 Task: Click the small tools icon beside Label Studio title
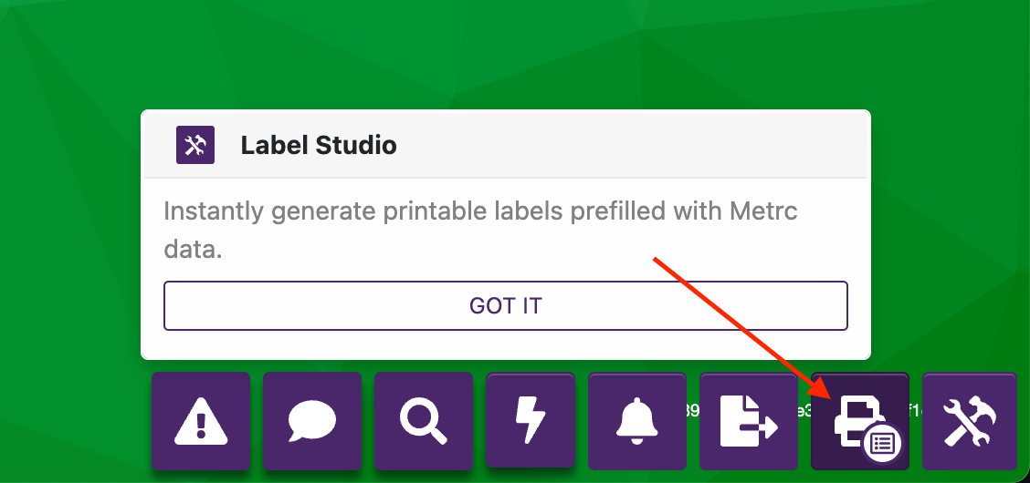pos(195,145)
